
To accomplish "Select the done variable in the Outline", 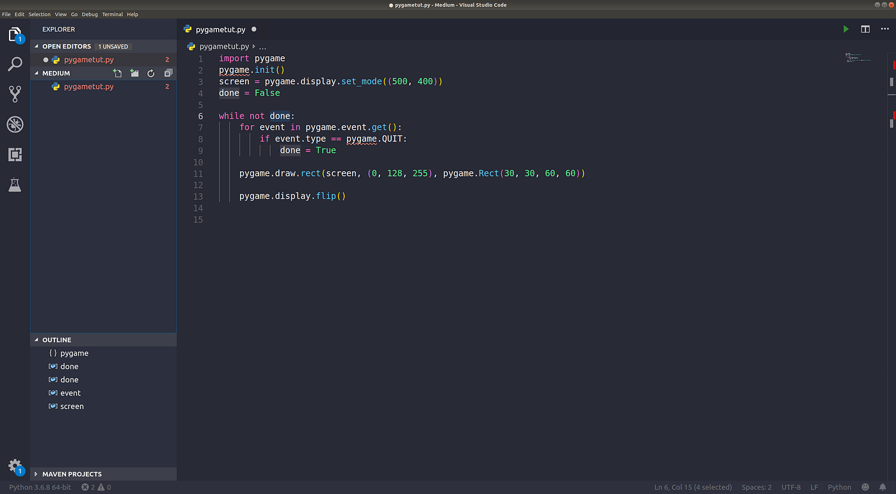I will click(x=68, y=366).
